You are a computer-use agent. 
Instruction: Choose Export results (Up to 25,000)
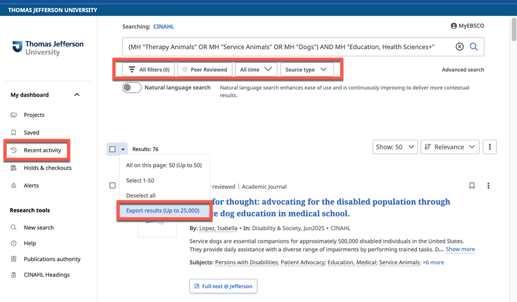pos(164,211)
